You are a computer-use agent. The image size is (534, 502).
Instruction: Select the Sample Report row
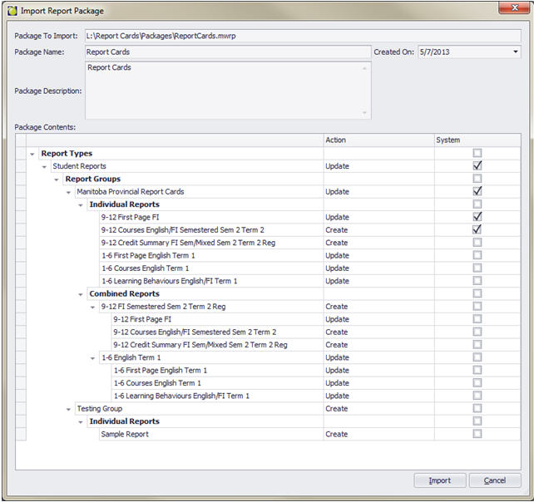pyautogui.click(x=125, y=435)
